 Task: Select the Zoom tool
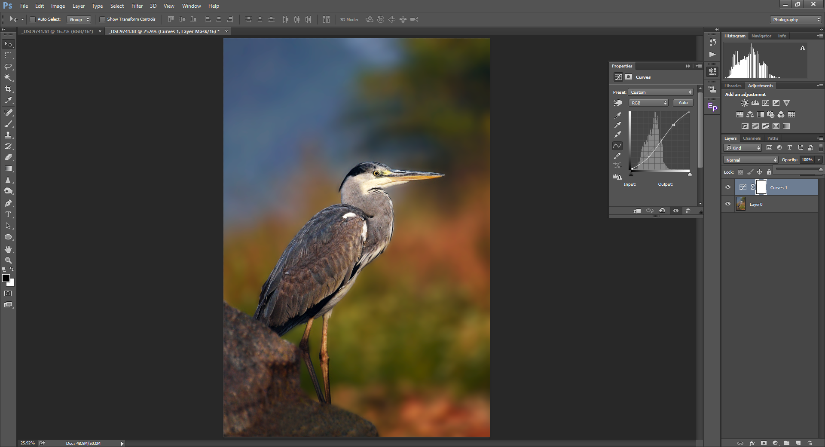[8, 260]
